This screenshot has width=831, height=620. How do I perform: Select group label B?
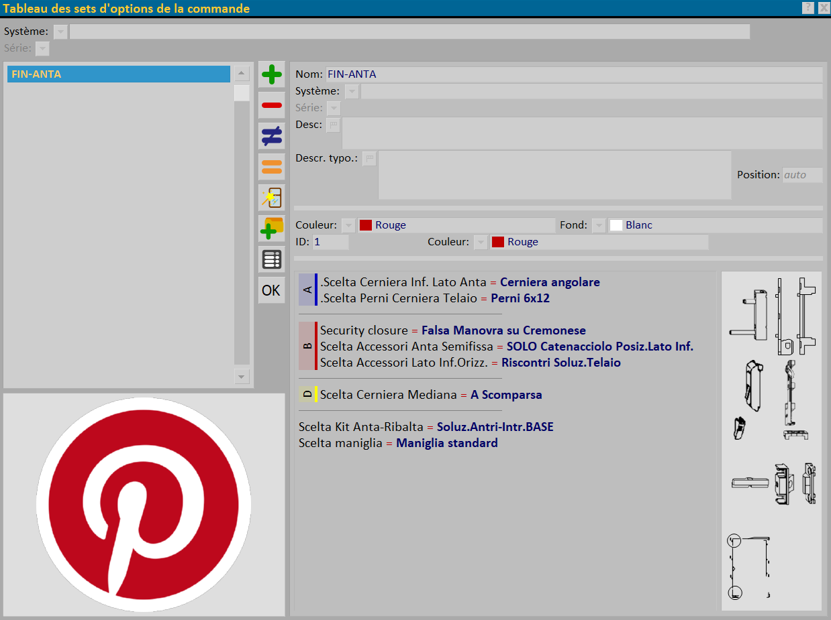[x=307, y=347]
